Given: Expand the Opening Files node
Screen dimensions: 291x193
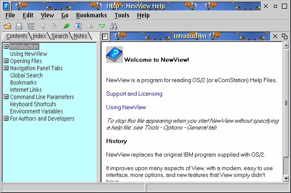Looking at the screenshot, I should click(6, 61).
